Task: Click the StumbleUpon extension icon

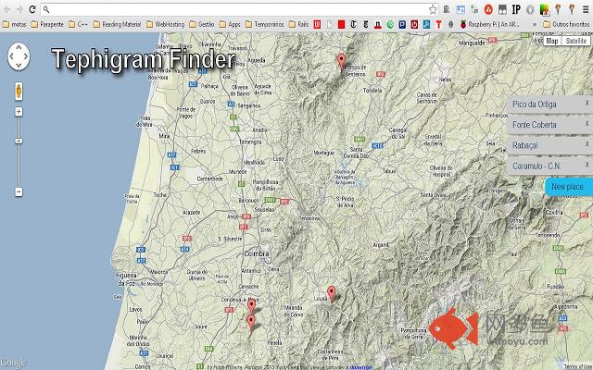Action: pos(488,9)
